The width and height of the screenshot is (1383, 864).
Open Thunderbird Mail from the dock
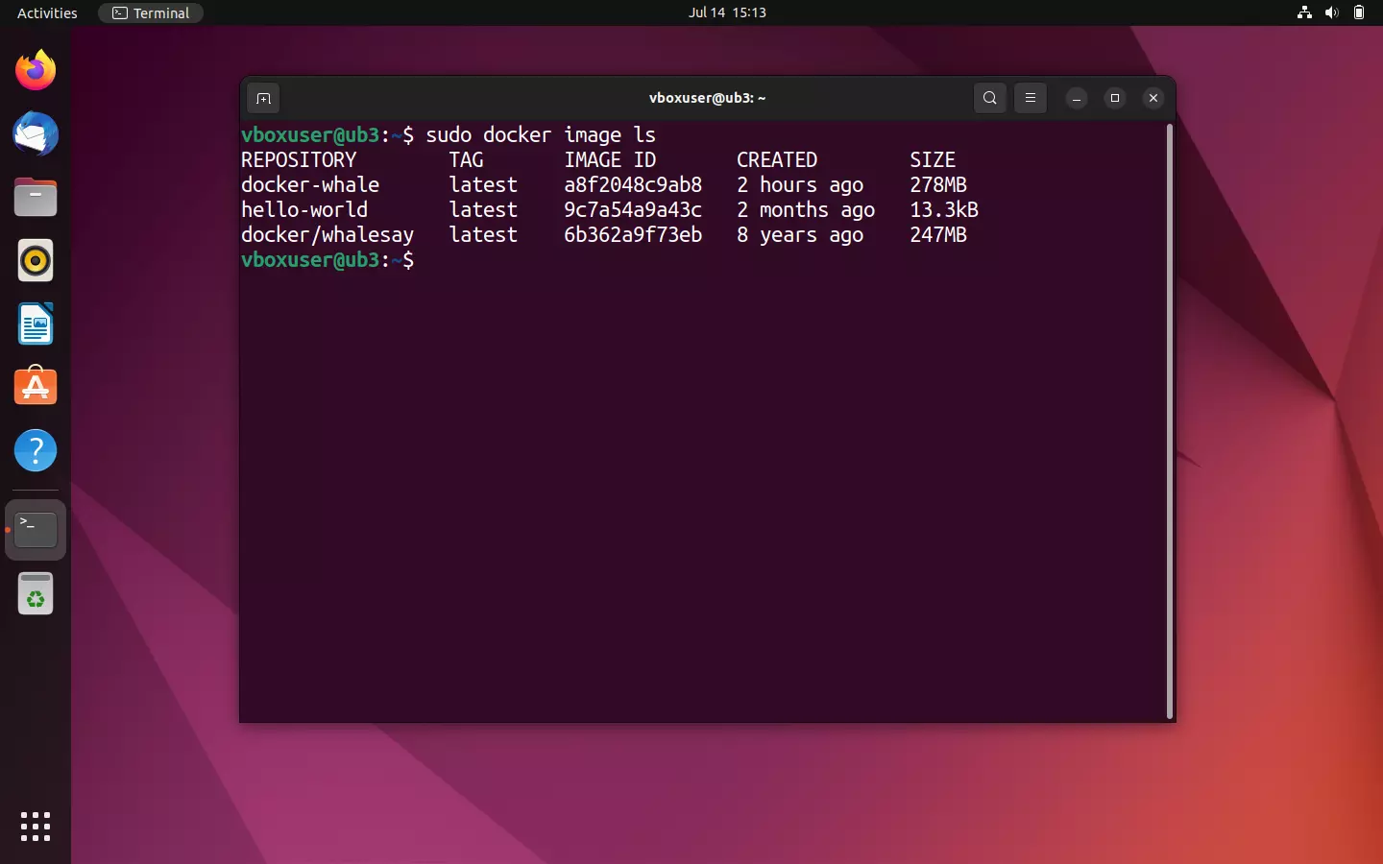pyautogui.click(x=35, y=134)
